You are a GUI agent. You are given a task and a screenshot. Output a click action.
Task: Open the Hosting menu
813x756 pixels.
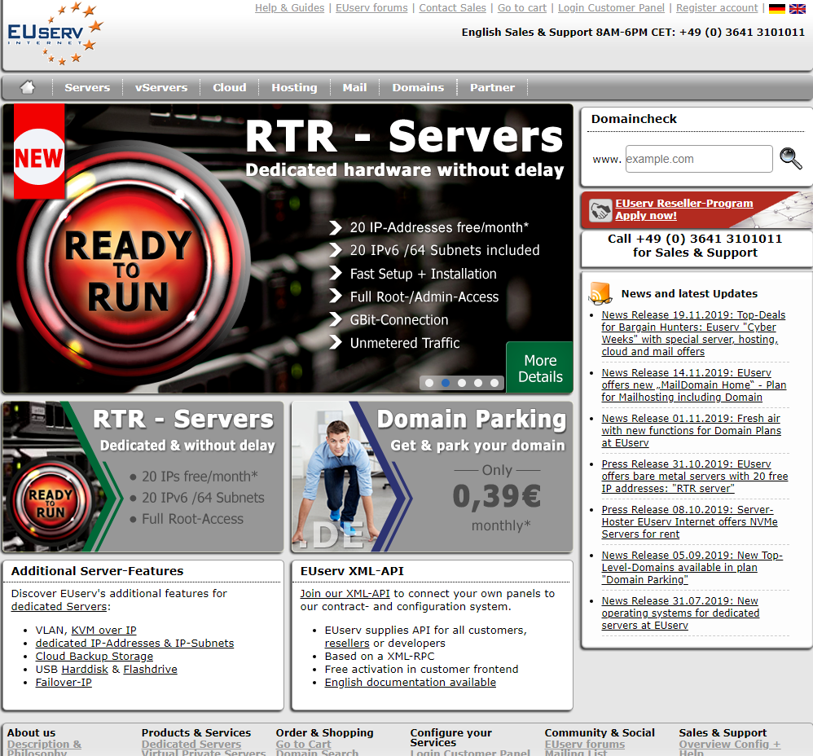(x=294, y=88)
